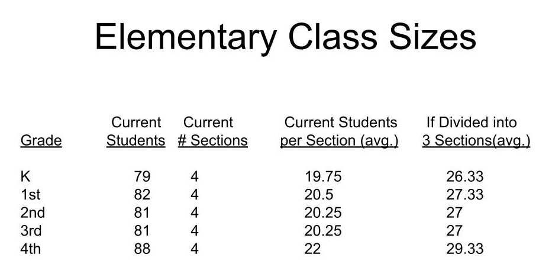Select the underlined Grade column header
The image size is (552, 264).
pyautogui.click(x=41, y=141)
